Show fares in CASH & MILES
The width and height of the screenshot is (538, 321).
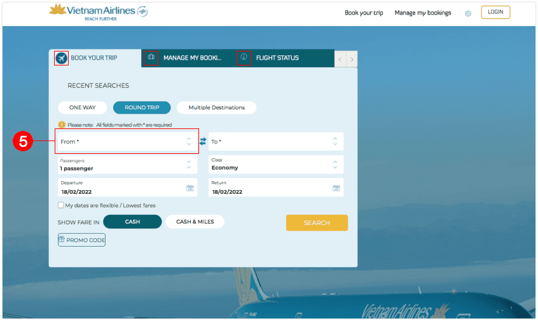tap(195, 222)
